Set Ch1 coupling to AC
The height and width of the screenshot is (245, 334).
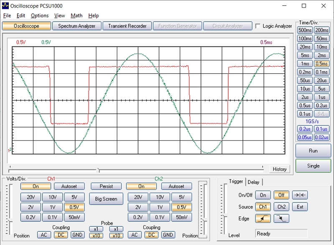tap(43, 235)
